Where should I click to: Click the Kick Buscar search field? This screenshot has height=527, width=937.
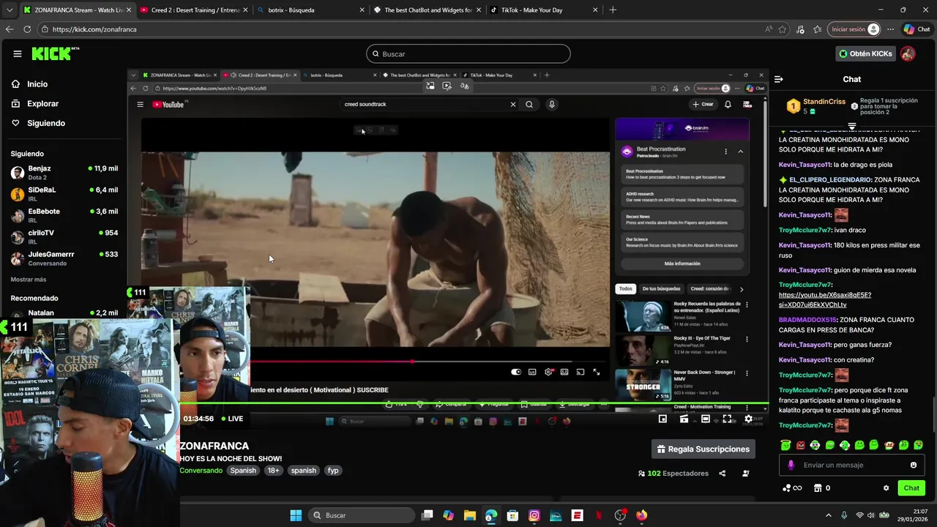[468, 53]
